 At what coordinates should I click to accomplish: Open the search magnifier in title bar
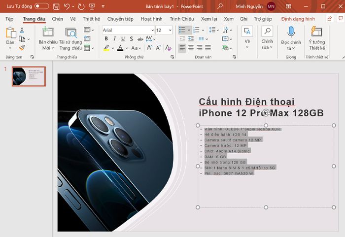(220, 6)
